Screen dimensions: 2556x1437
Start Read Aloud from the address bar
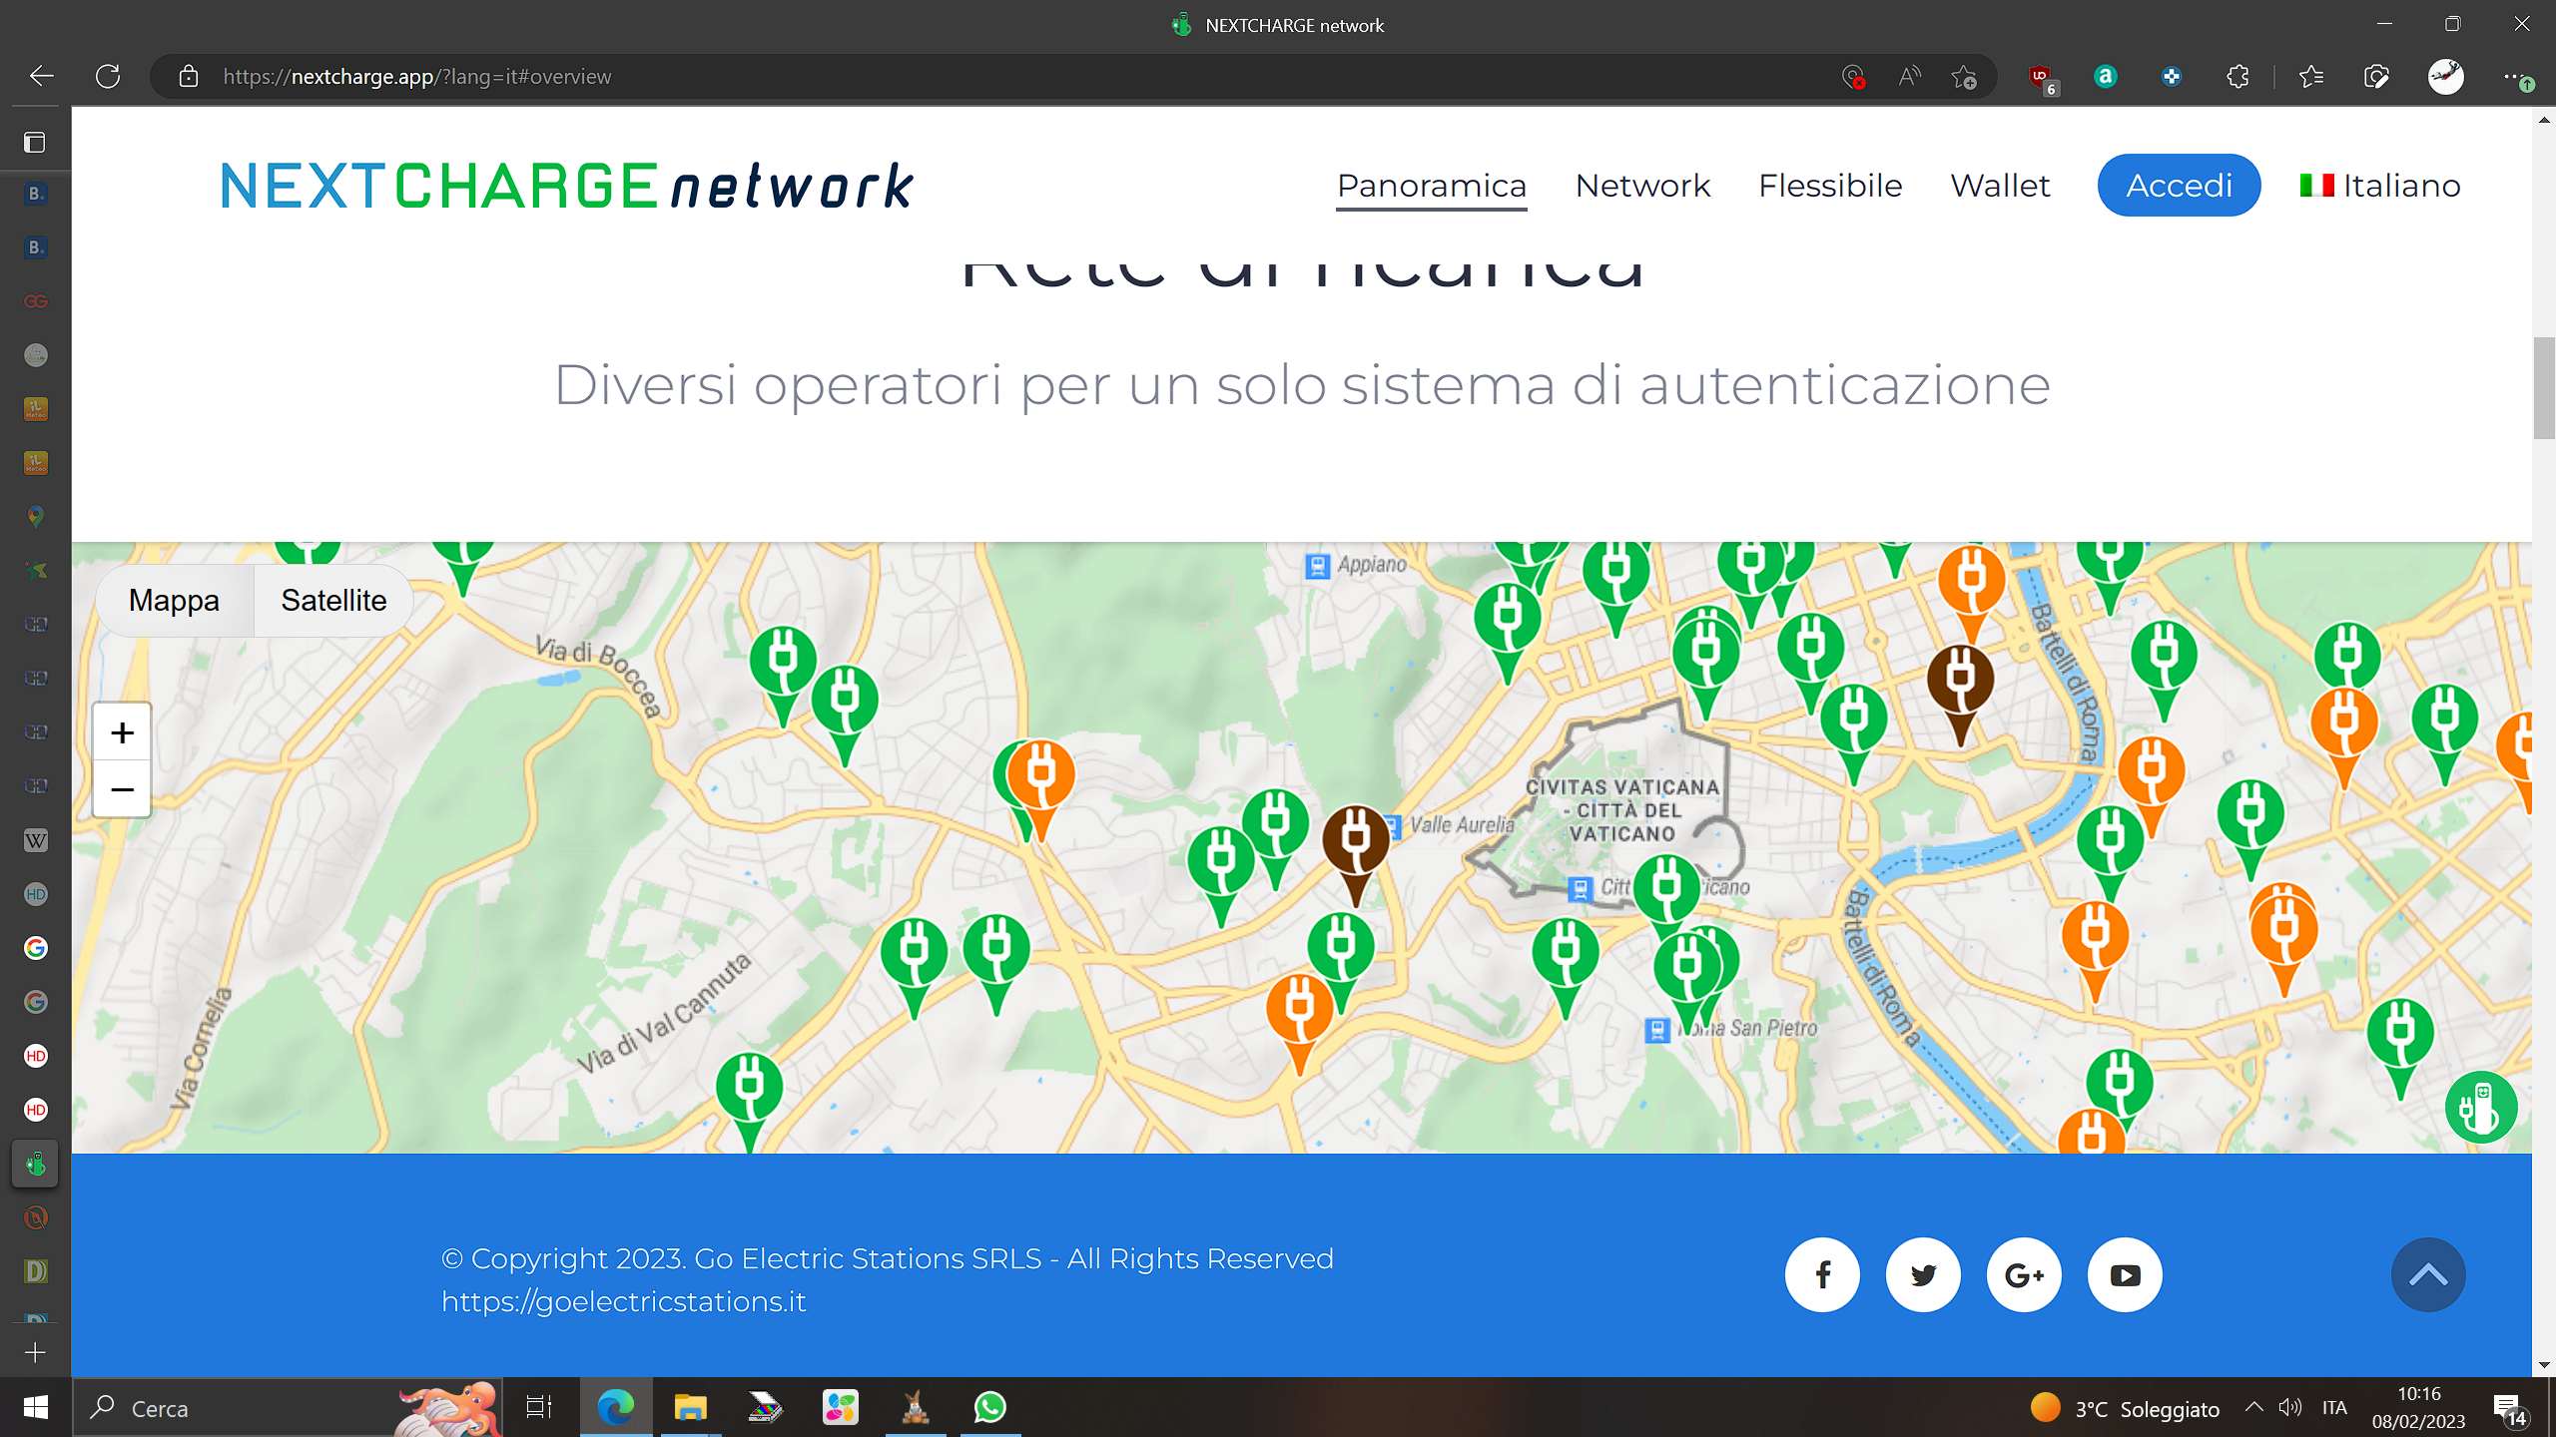1909,77
